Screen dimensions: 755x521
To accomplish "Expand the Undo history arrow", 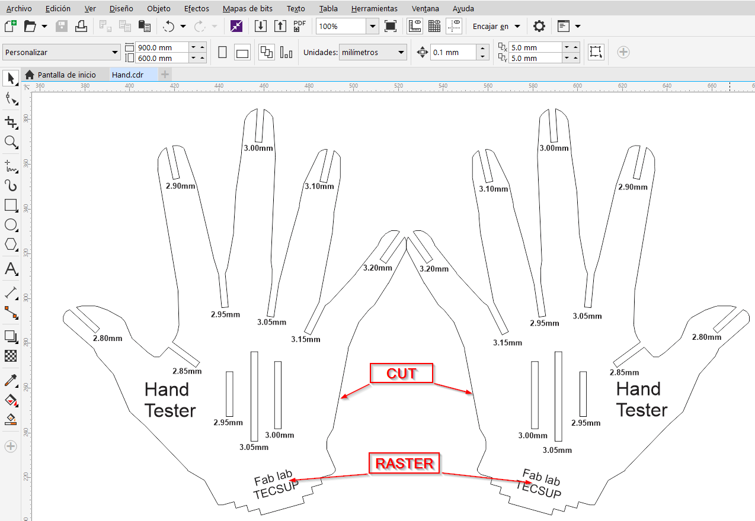I will tap(183, 26).
